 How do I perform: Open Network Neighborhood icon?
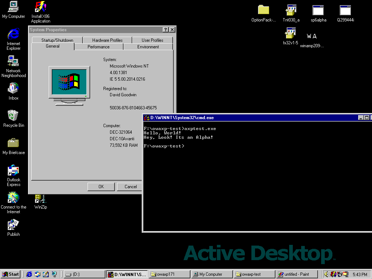[13, 66]
